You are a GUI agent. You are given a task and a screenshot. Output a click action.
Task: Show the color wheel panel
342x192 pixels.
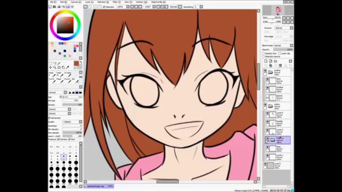[x=50, y=7]
